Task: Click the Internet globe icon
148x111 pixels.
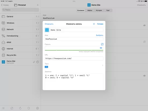Action: tap(3, 49)
